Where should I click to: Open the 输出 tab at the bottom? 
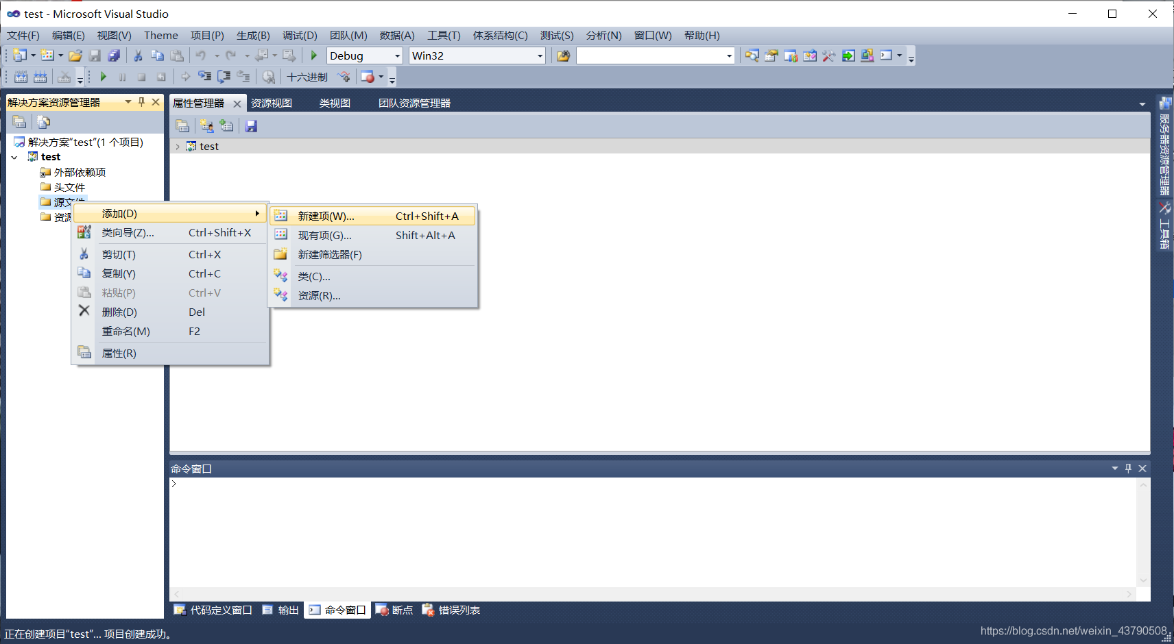pos(280,610)
